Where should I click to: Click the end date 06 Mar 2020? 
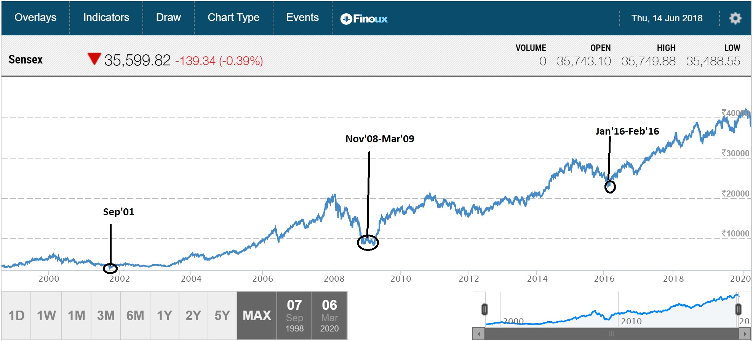[x=329, y=316]
